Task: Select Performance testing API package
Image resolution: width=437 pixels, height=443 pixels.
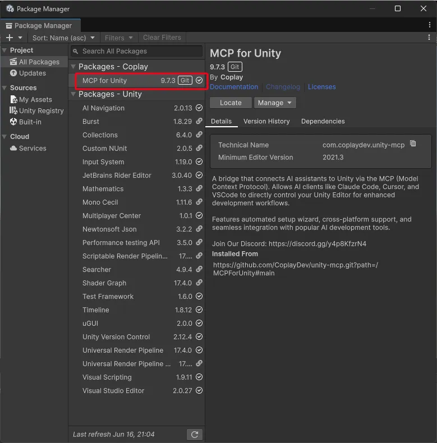Action: (x=137, y=243)
